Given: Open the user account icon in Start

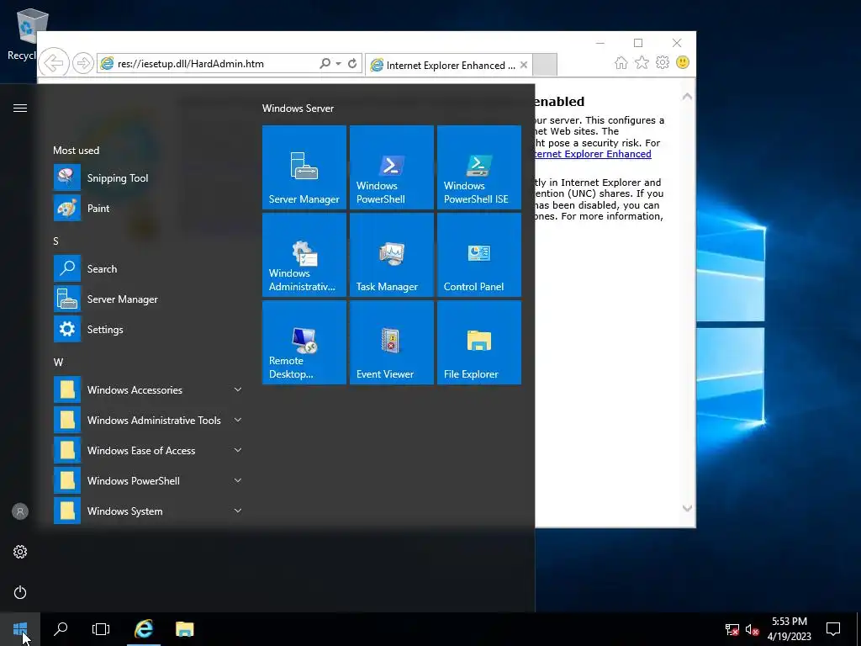Looking at the screenshot, I should pyautogui.click(x=20, y=511).
